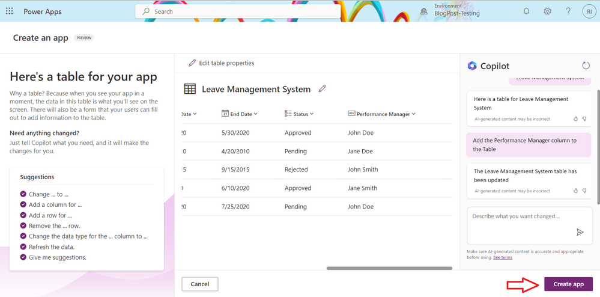Expand the partially hidden Date column dropdown
The image size is (600, 297).
tap(195, 114)
